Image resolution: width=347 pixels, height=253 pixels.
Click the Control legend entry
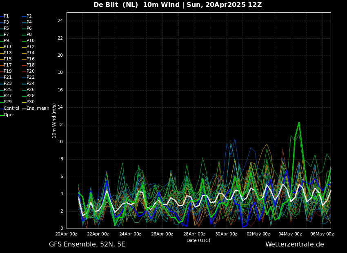[x=9, y=109]
